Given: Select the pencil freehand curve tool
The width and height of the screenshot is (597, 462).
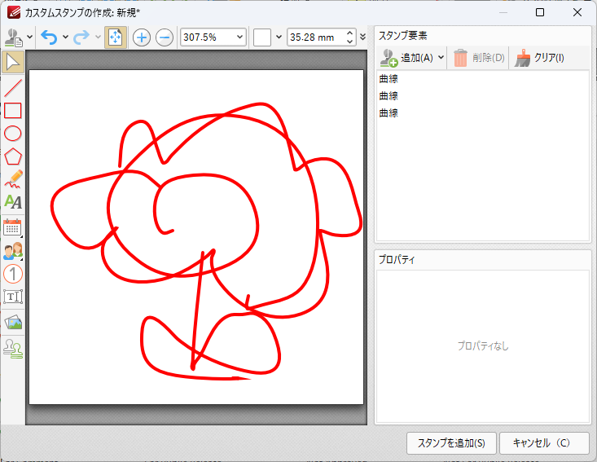Looking at the screenshot, I should tap(13, 179).
